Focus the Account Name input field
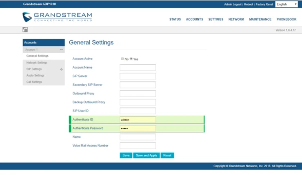302x175 pixels. point(138,68)
